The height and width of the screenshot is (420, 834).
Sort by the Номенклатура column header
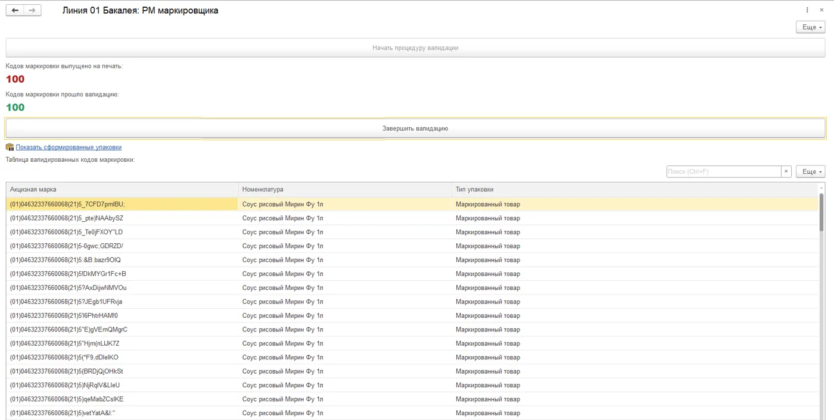point(345,189)
